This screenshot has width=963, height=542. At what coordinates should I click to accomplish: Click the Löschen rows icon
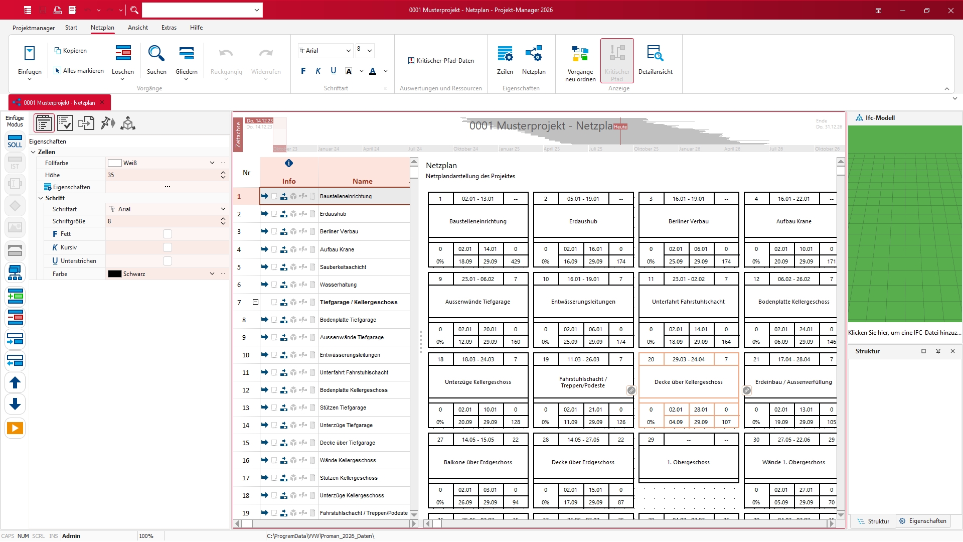pyautogui.click(x=123, y=53)
